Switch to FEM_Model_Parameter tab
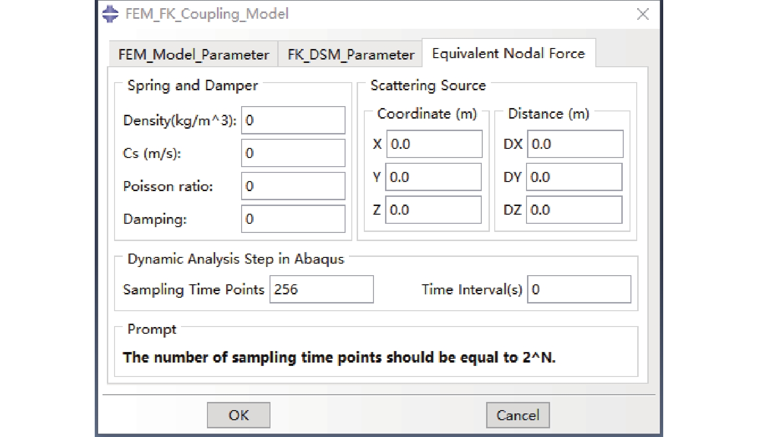 [193, 55]
